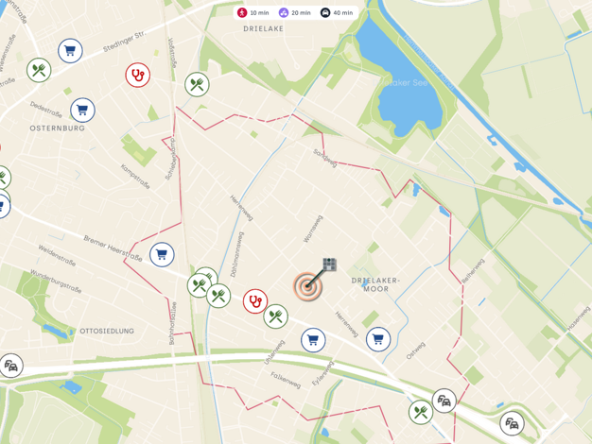
Task: Click the shopping cart near Dedestraße
Action: click(x=82, y=111)
